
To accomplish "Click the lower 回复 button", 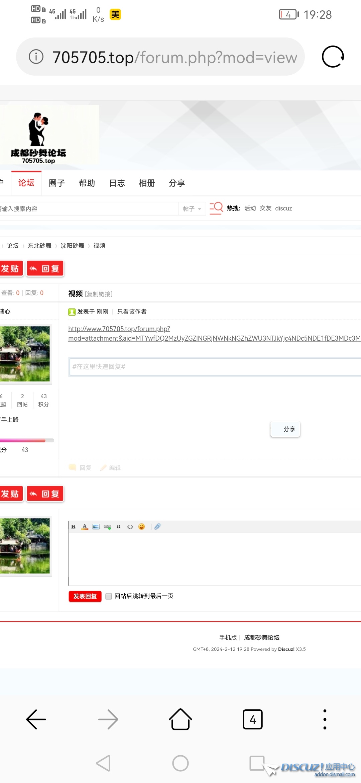I will (45, 494).
